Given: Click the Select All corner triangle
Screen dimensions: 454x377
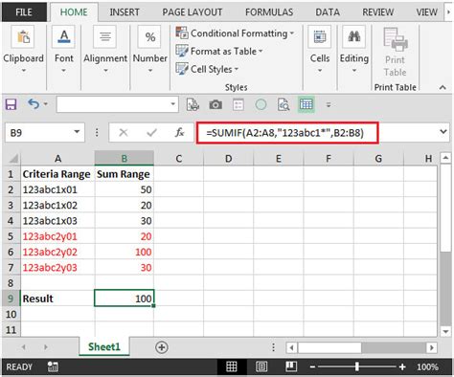Looking at the screenshot, I should click(12, 159).
